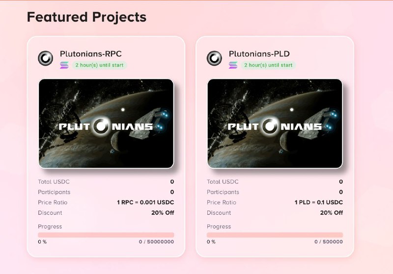Click the RPC card '20% Off' discount value
The width and height of the screenshot is (393, 274).
point(163,213)
